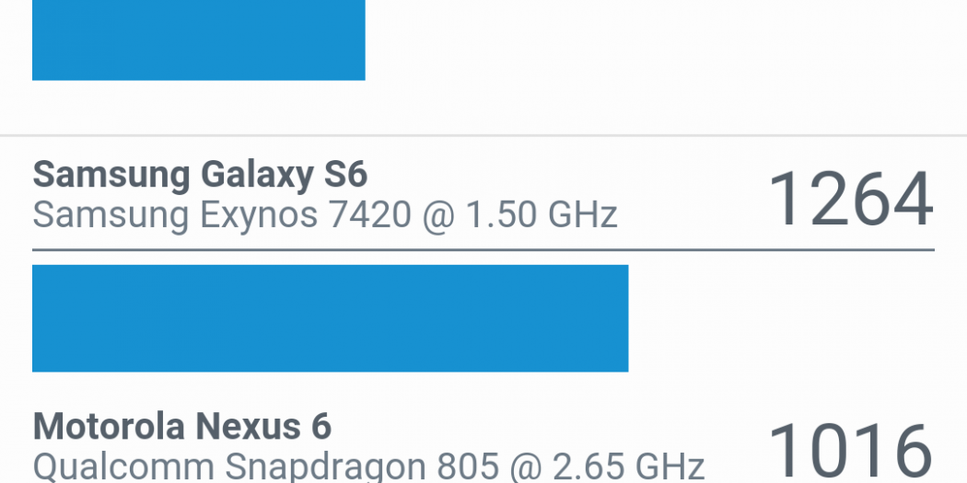The image size is (967, 483).
Task: Click the 1016 benchmark score
Action: point(850,451)
